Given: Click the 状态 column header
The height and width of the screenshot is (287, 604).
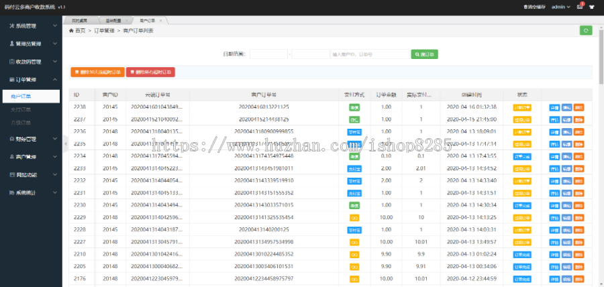Looking at the screenshot, I should 522,95.
